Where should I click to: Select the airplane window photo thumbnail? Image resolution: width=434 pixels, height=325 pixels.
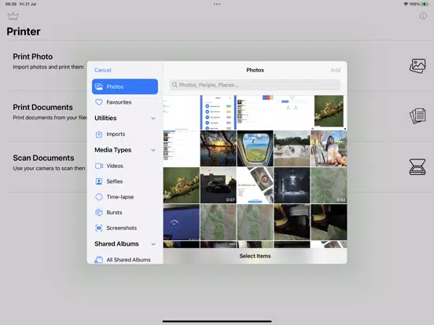[x=255, y=148]
